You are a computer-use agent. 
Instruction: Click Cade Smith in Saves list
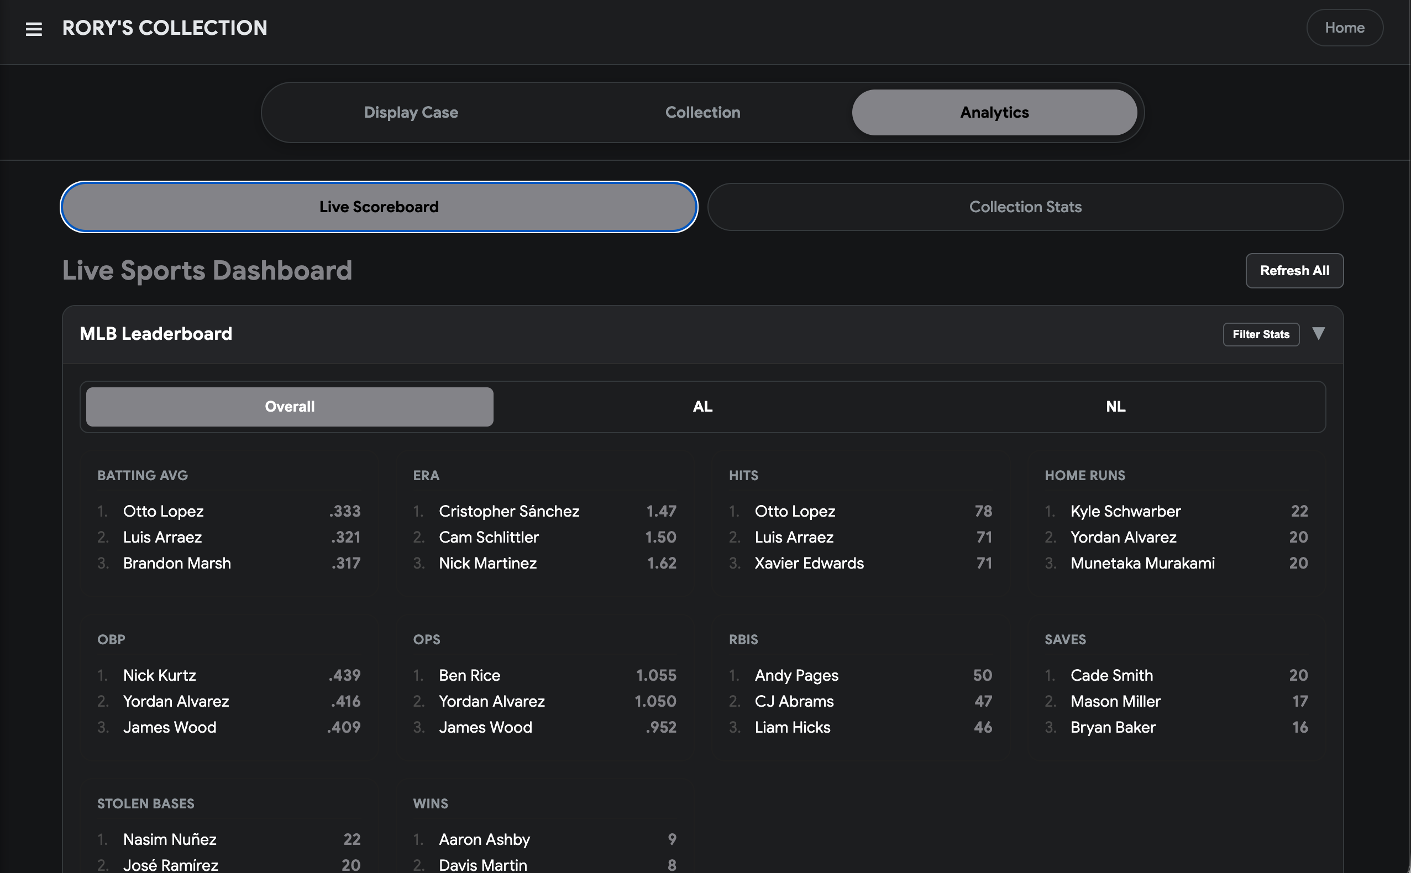click(1111, 675)
